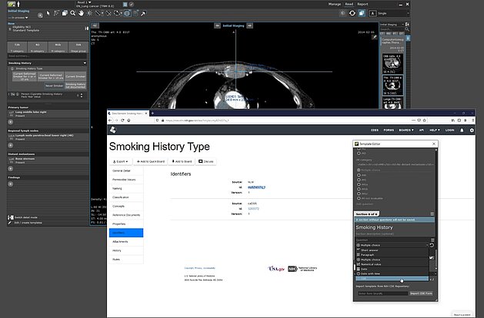Click Edit / create templates icon
This screenshot has width=484, height=318.
(x=10, y=223)
